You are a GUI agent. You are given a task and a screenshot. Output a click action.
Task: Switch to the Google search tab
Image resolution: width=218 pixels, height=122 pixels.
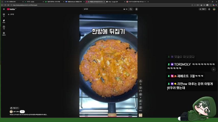[115, 2]
